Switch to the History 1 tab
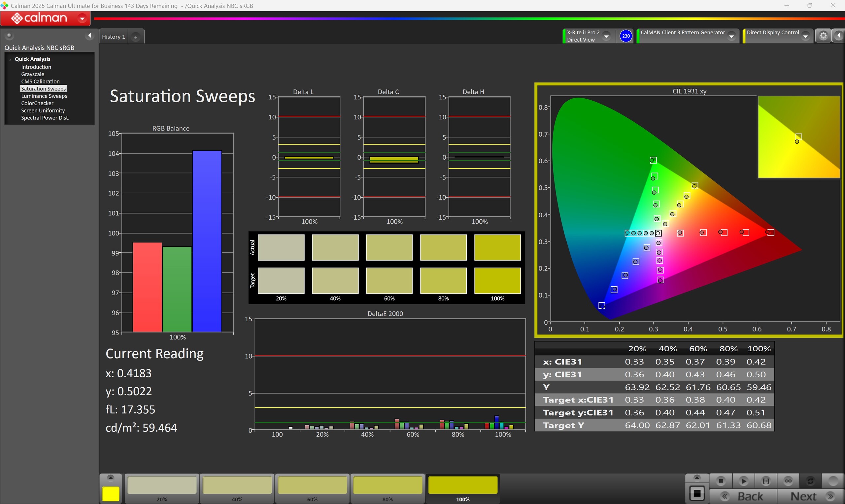The height and width of the screenshot is (504, 845). pyautogui.click(x=114, y=37)
